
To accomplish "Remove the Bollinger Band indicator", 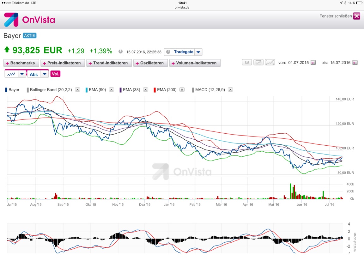I will 77,90.
